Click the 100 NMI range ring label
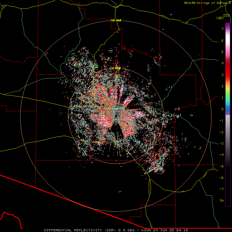Image resolution: width=232 pixels, height=232 pixels. (116, 20)
